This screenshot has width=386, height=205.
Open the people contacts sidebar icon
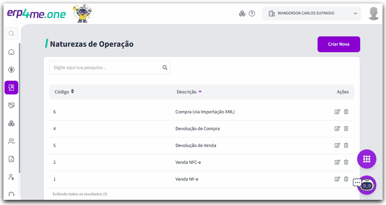[x=11, y=141]
